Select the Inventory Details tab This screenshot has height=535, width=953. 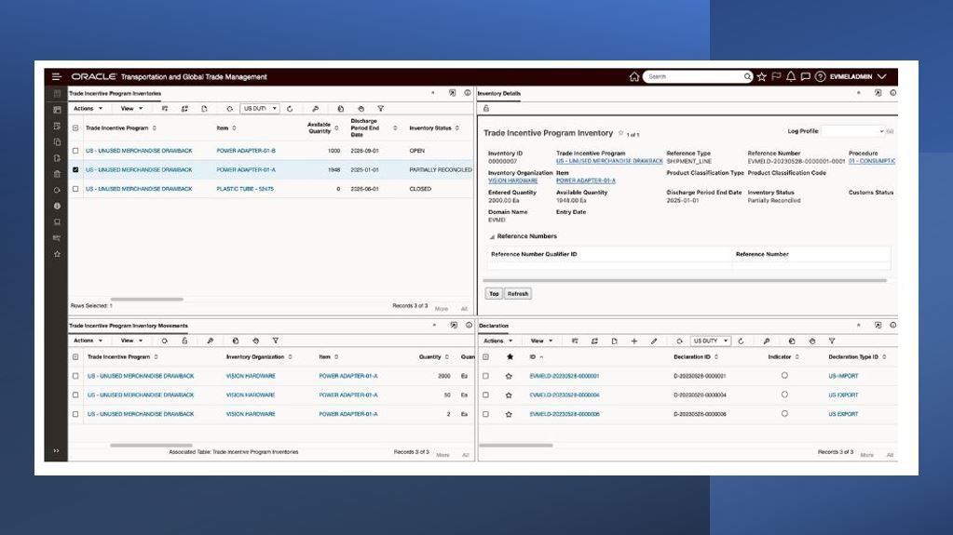pyautogui.click(x=499, y=94)
